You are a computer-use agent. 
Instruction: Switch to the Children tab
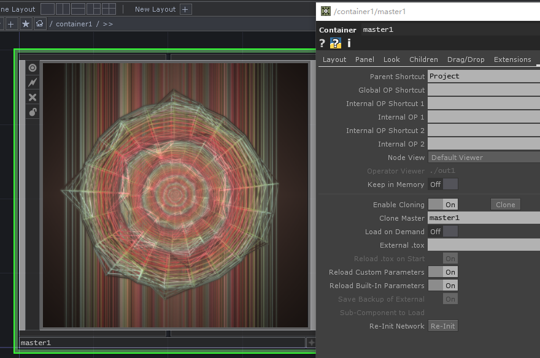(x=423, y=59)
